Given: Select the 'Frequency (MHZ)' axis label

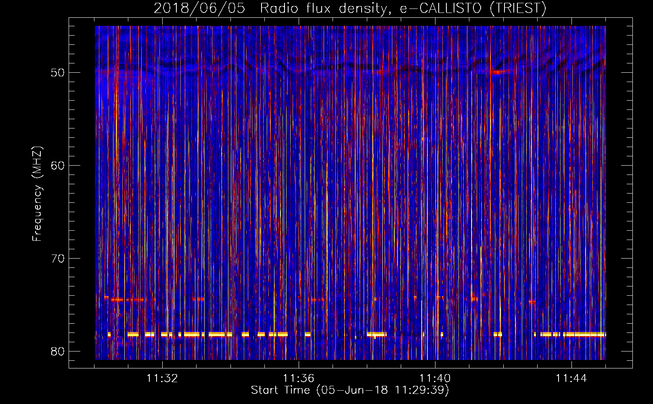Looking at the screenshot, I should coord(37,194).
